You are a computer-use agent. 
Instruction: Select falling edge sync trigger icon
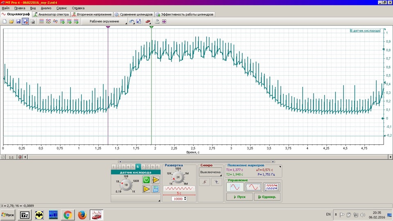pos(216,182)
